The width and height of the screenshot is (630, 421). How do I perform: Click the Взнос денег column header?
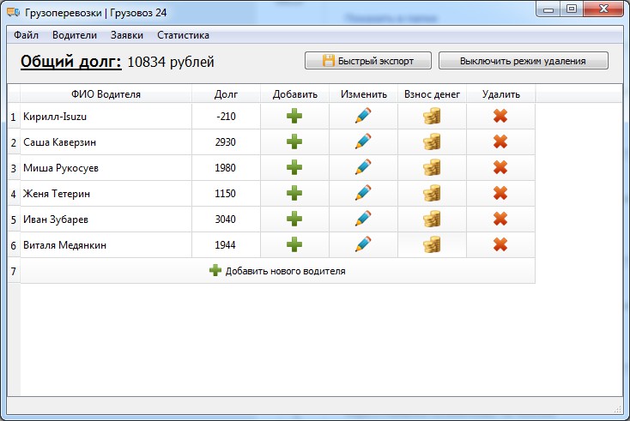point(432,94)
